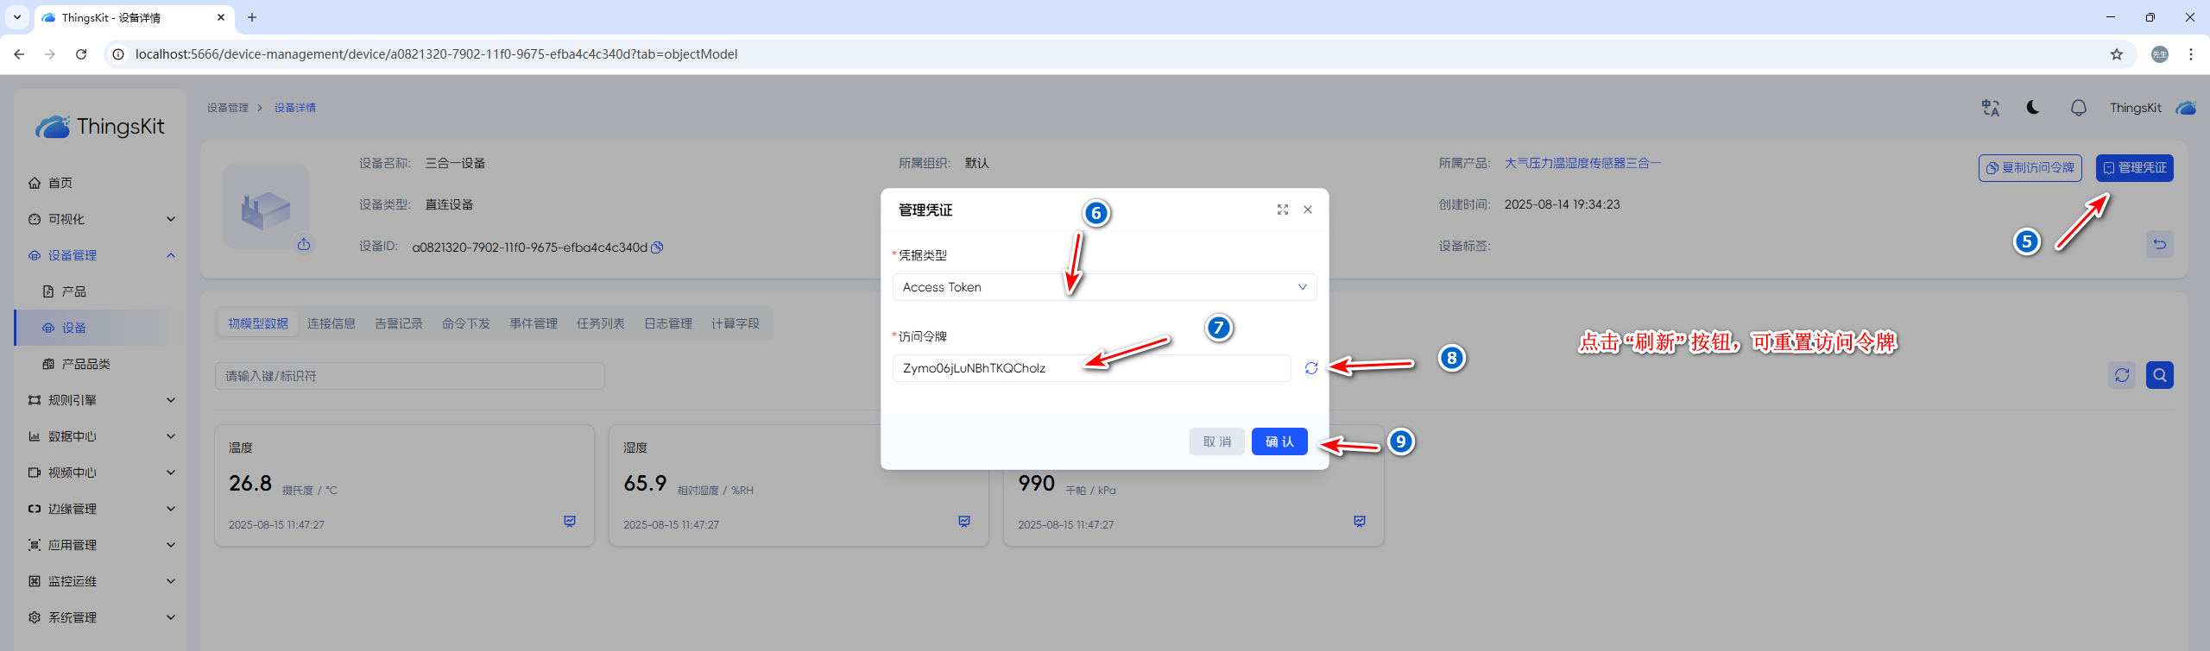Viewport: 2210px width, 651px height.
Task: Open temperature card chart icon
Action: (570, 522)
